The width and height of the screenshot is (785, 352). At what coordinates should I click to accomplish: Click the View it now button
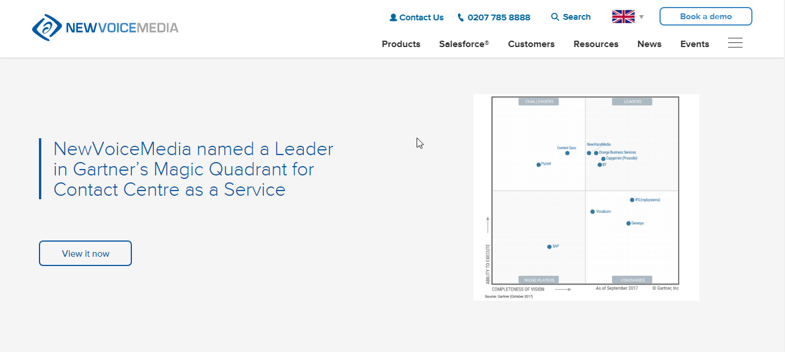(x=85, y=253)
